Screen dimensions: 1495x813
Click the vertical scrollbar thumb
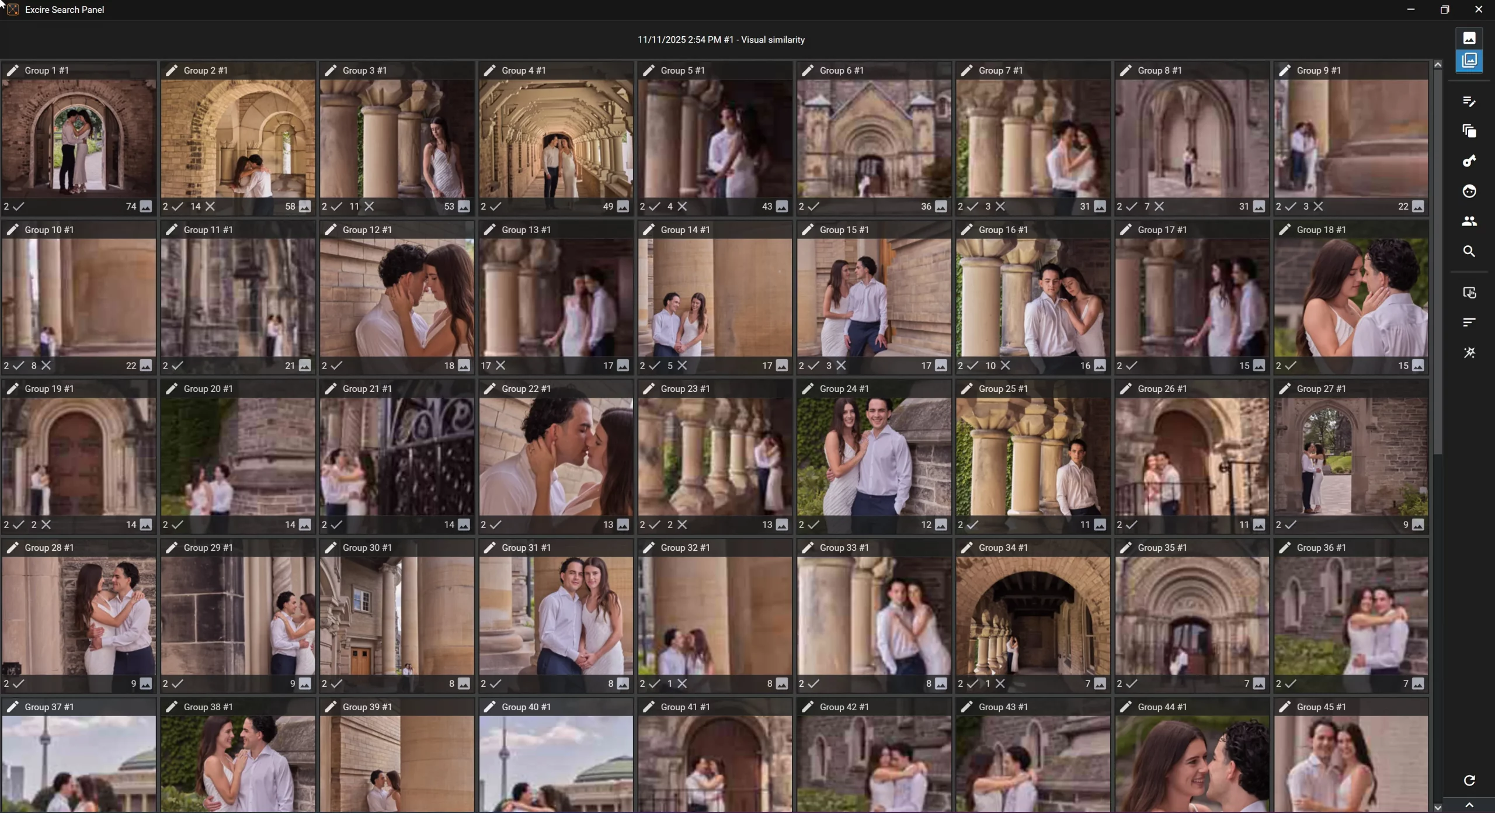1437,263
